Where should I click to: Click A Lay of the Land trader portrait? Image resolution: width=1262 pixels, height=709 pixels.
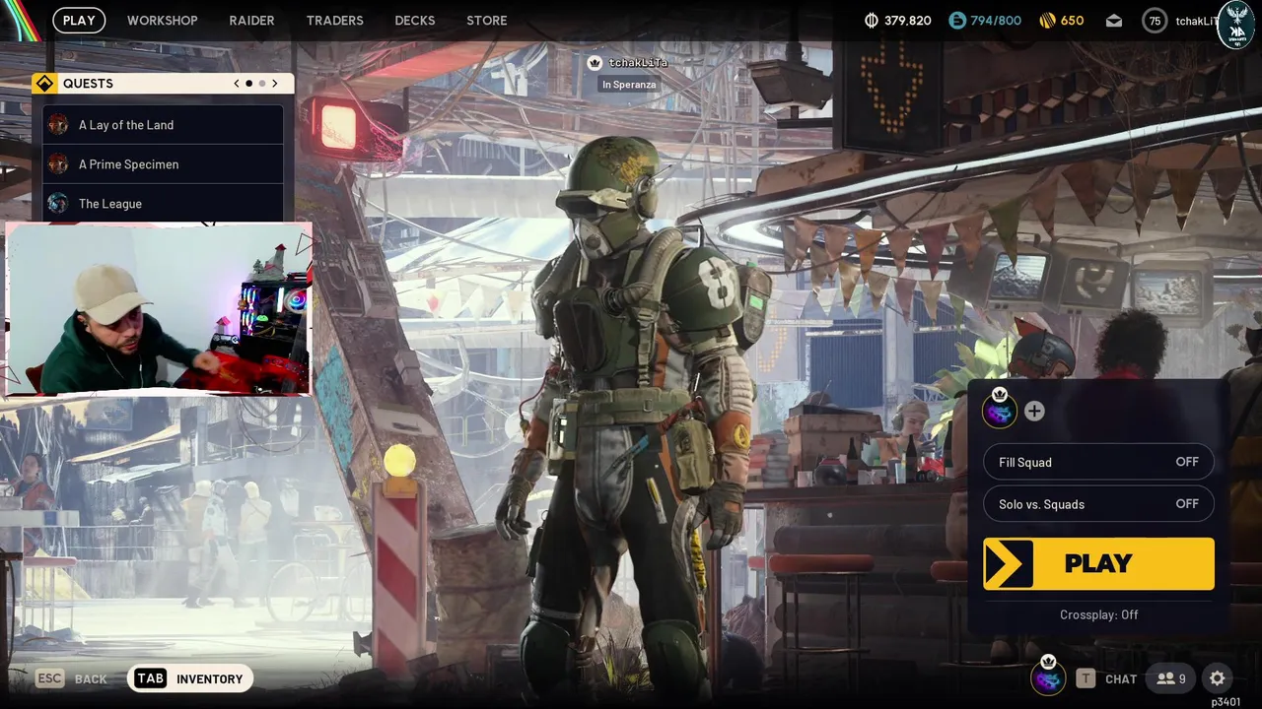click(x=58, y=125)
